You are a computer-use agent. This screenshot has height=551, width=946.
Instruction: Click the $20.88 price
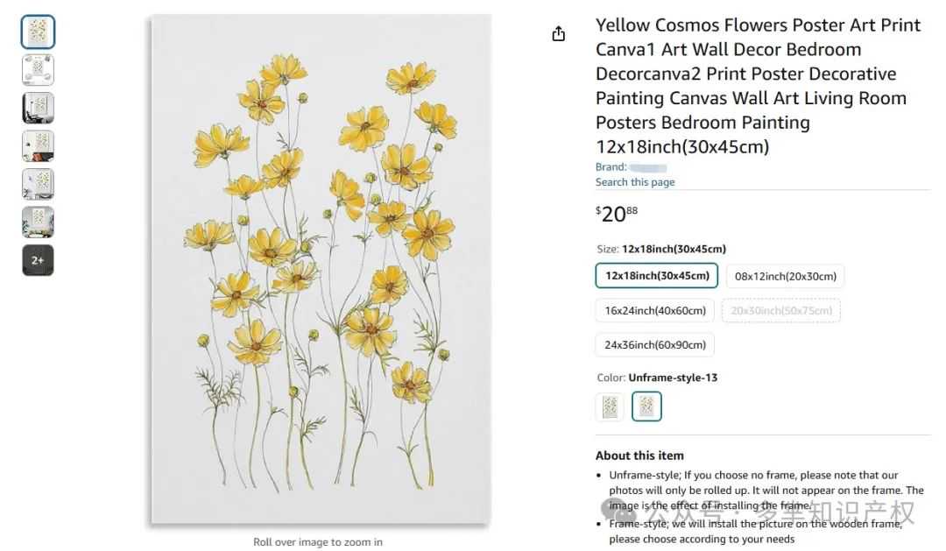[x=615, y=214]
